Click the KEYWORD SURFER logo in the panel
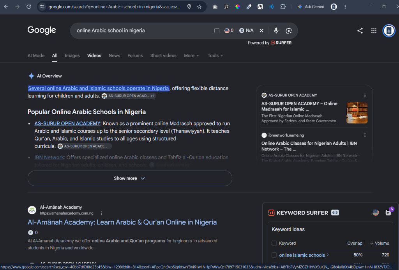 coord(298,213)
